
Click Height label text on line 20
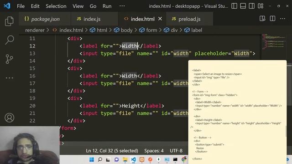click(x=131, y=106)
